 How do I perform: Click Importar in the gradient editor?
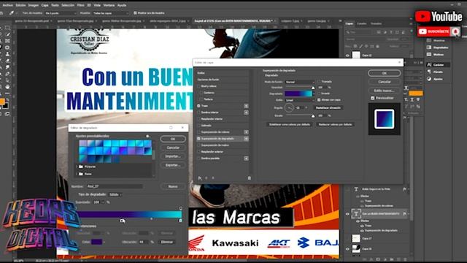[x=173, y=156]
